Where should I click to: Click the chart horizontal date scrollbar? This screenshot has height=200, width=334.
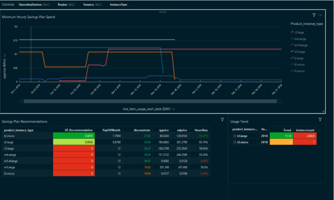tap(150, 102)
